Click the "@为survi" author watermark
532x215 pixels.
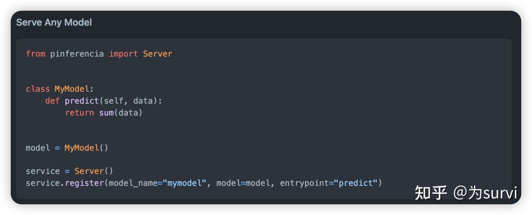tap(485, 193)
